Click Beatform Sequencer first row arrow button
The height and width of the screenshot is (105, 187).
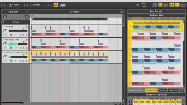click(x=130, y=101)
